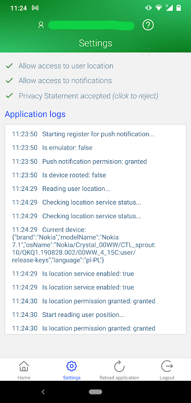Tap the battery icon in status bar
191x403 pixels.
point(178,8)
